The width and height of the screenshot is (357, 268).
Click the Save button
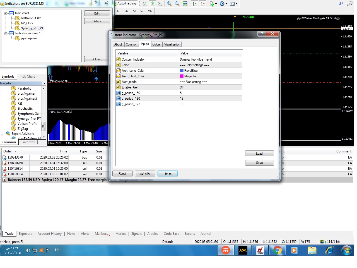259,163
